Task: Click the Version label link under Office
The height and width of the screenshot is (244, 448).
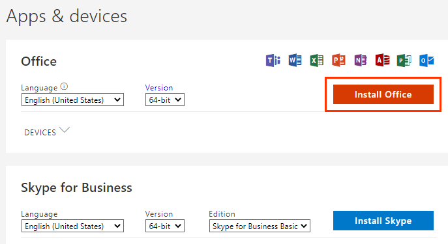Action: pos(159,87)
